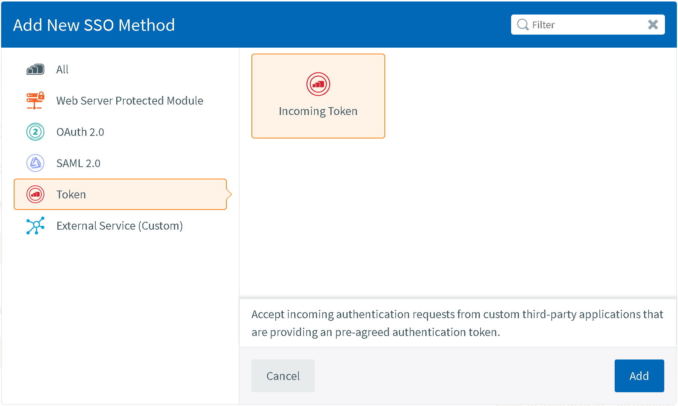Select the Token category label
This screenshot has height=406, width=678.
coord(71,194)
